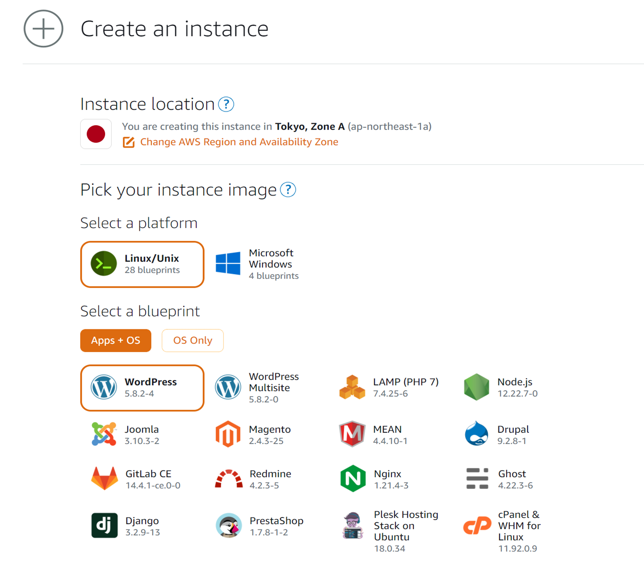Choose the Ghost logo icon
This screenshot has height=569, width=644.
477,478
